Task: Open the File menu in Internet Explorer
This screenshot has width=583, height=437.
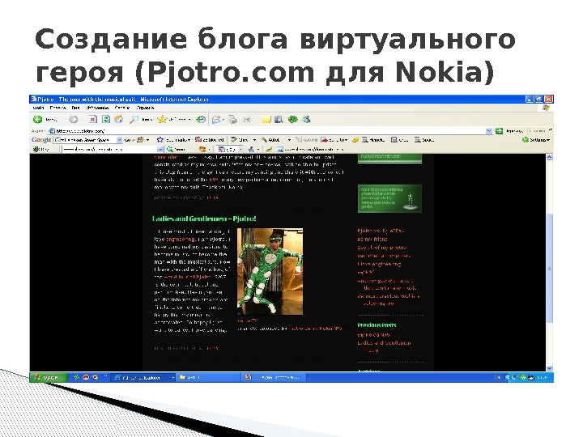Action: [x=39, y=108]
